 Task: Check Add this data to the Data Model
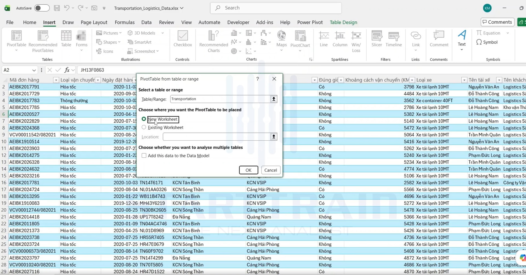pyautogui.click(x=144, y=155)
